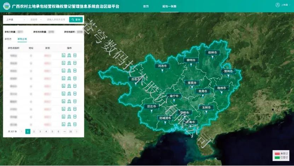294x166 pixels.
Task: Focus the contractor name input field
Action: (57, 20)
